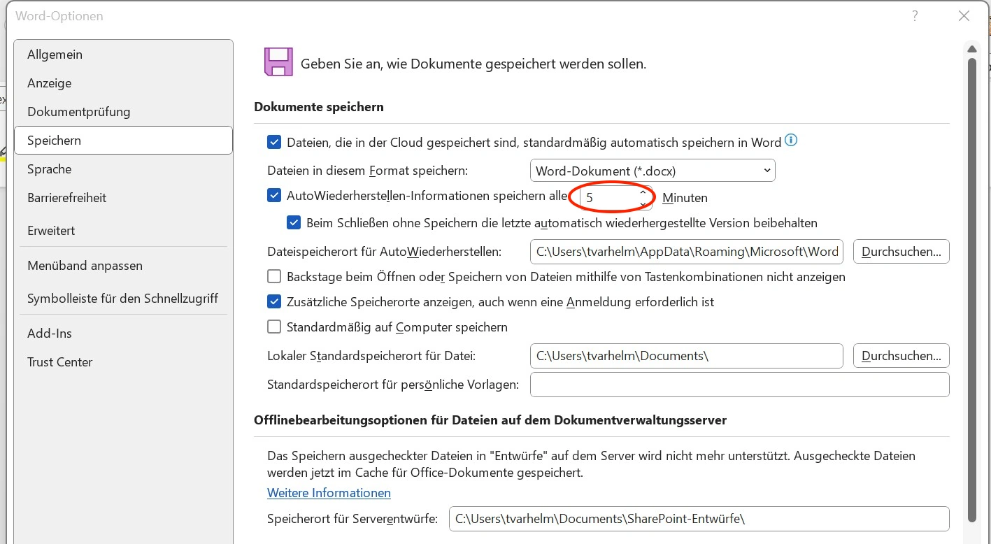Click the help question mark icon
The height and width of the screenshot is (544, 991).
click(x=915, y=16)
